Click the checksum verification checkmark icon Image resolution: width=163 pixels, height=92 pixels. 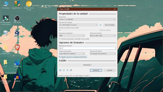coord(100,25)
